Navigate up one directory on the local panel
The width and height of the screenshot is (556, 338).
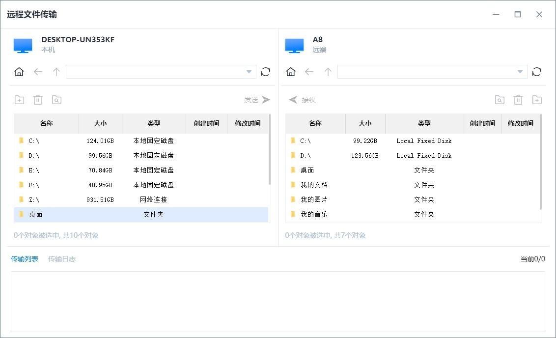pyautogui.click(x=56, y=71)
